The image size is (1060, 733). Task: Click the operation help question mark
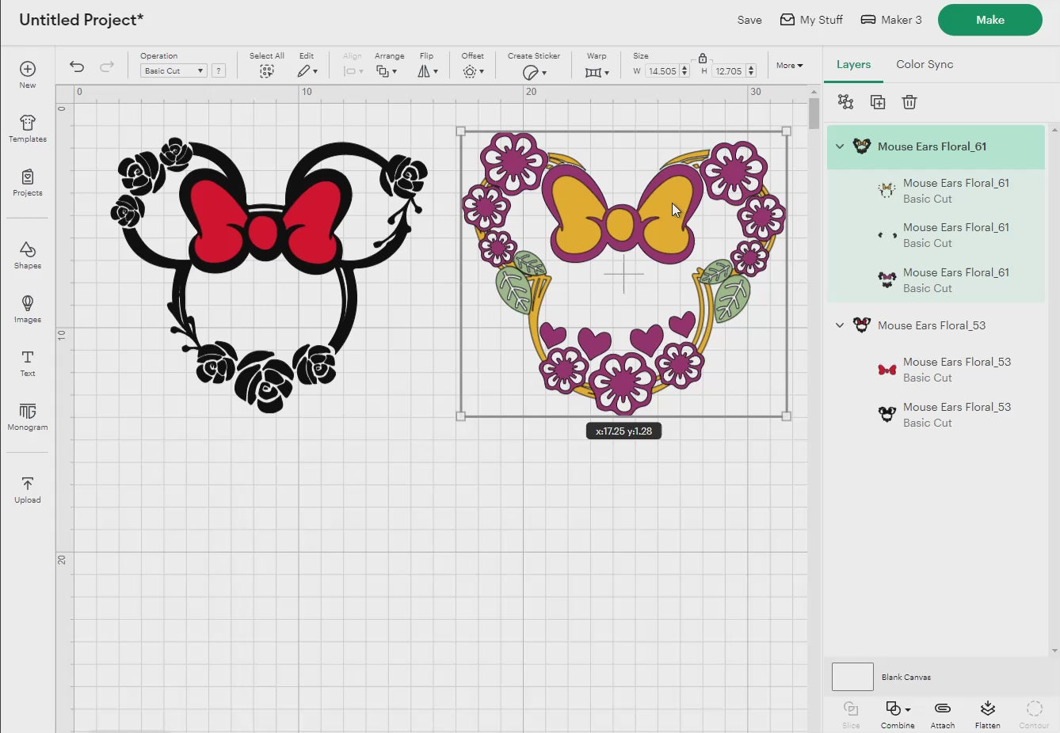click(x=219, y=70)
